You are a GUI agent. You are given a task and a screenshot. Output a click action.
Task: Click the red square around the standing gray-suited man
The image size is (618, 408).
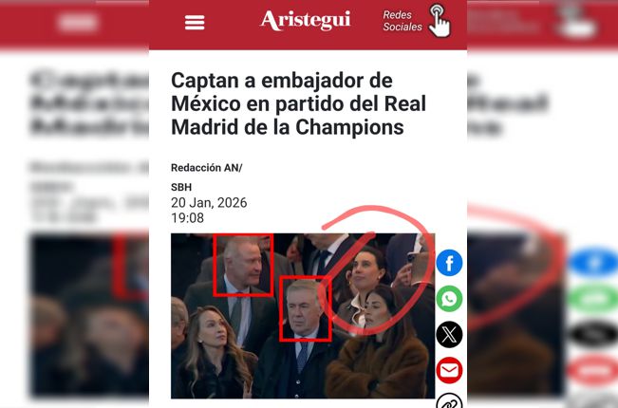coord(243,265)
